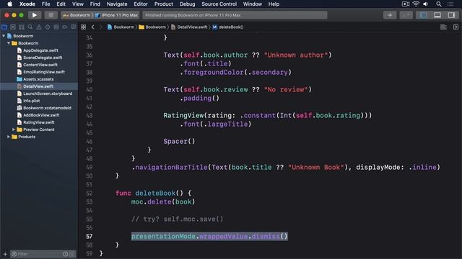Open AddBookView.swift
This screenshot has width=462, height=259.
pyautogui.click(x=41, y=115)
